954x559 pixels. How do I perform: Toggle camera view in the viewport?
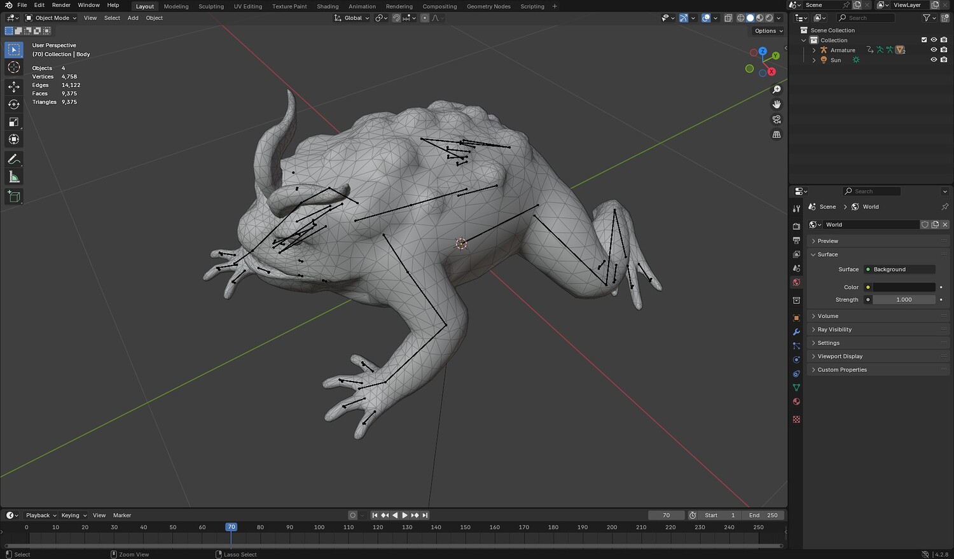pyautogui.click(x=777, y=120)
